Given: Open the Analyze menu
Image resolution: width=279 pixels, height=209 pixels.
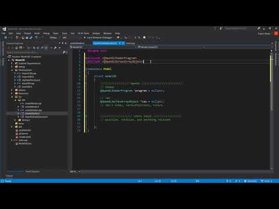Looking at the screenshot, I should point(96,33).
